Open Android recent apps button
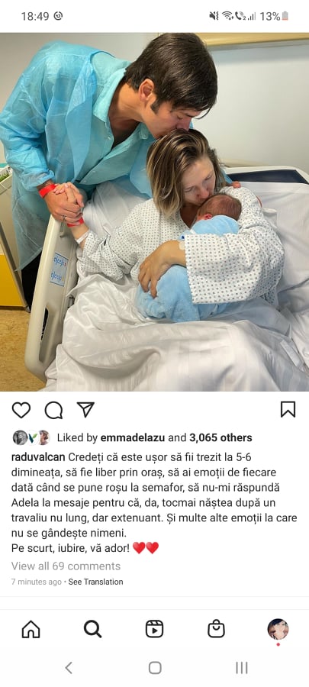Image resolution: width=309 pixels, height=687 pixels. pyautogui.click(x=242, y=668)
